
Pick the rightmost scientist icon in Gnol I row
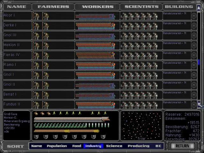[x=155, y=75]
